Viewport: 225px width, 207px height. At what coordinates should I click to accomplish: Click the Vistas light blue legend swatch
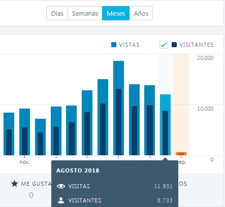(x=114, y=45)
